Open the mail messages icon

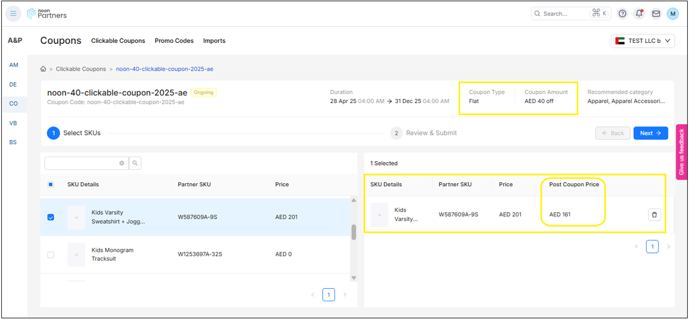click(656, 14)
